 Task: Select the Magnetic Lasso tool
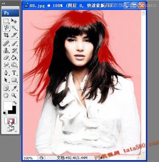pyautogui.click(x=6, y=28)
